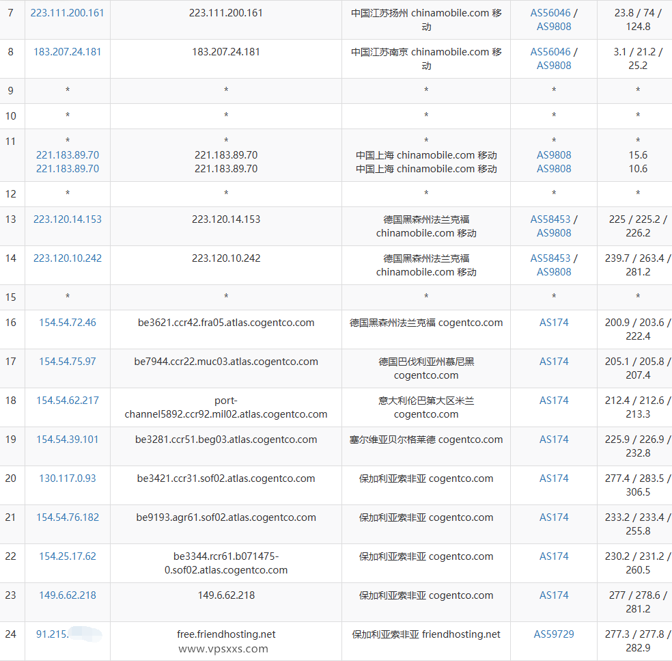
Task: Select location 德国巴伐利亚州慕尼黑 cogentco.com
Action: [x=426, y=368]
